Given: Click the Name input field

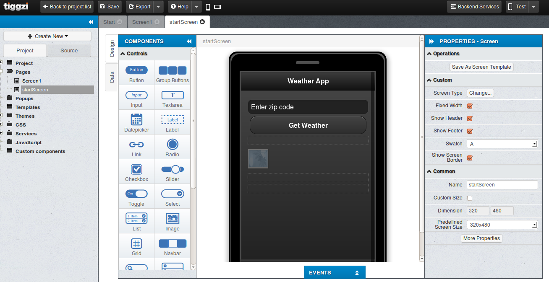Looking at the screenshot, I should tap(502, 185).
